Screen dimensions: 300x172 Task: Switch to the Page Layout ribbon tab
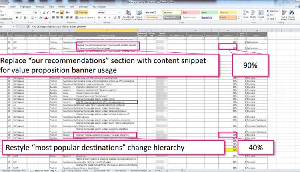click(x=27, y=7)
